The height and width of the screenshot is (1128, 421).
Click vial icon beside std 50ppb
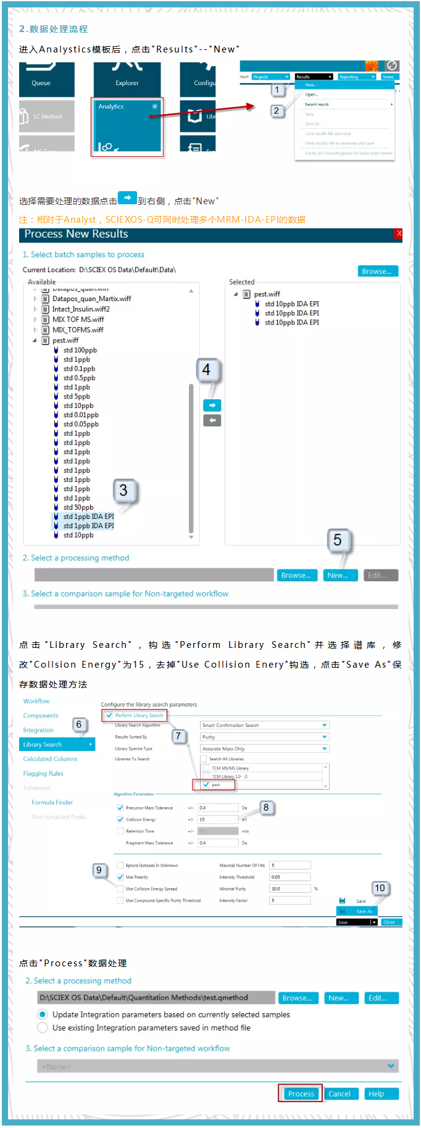[56, 507]
